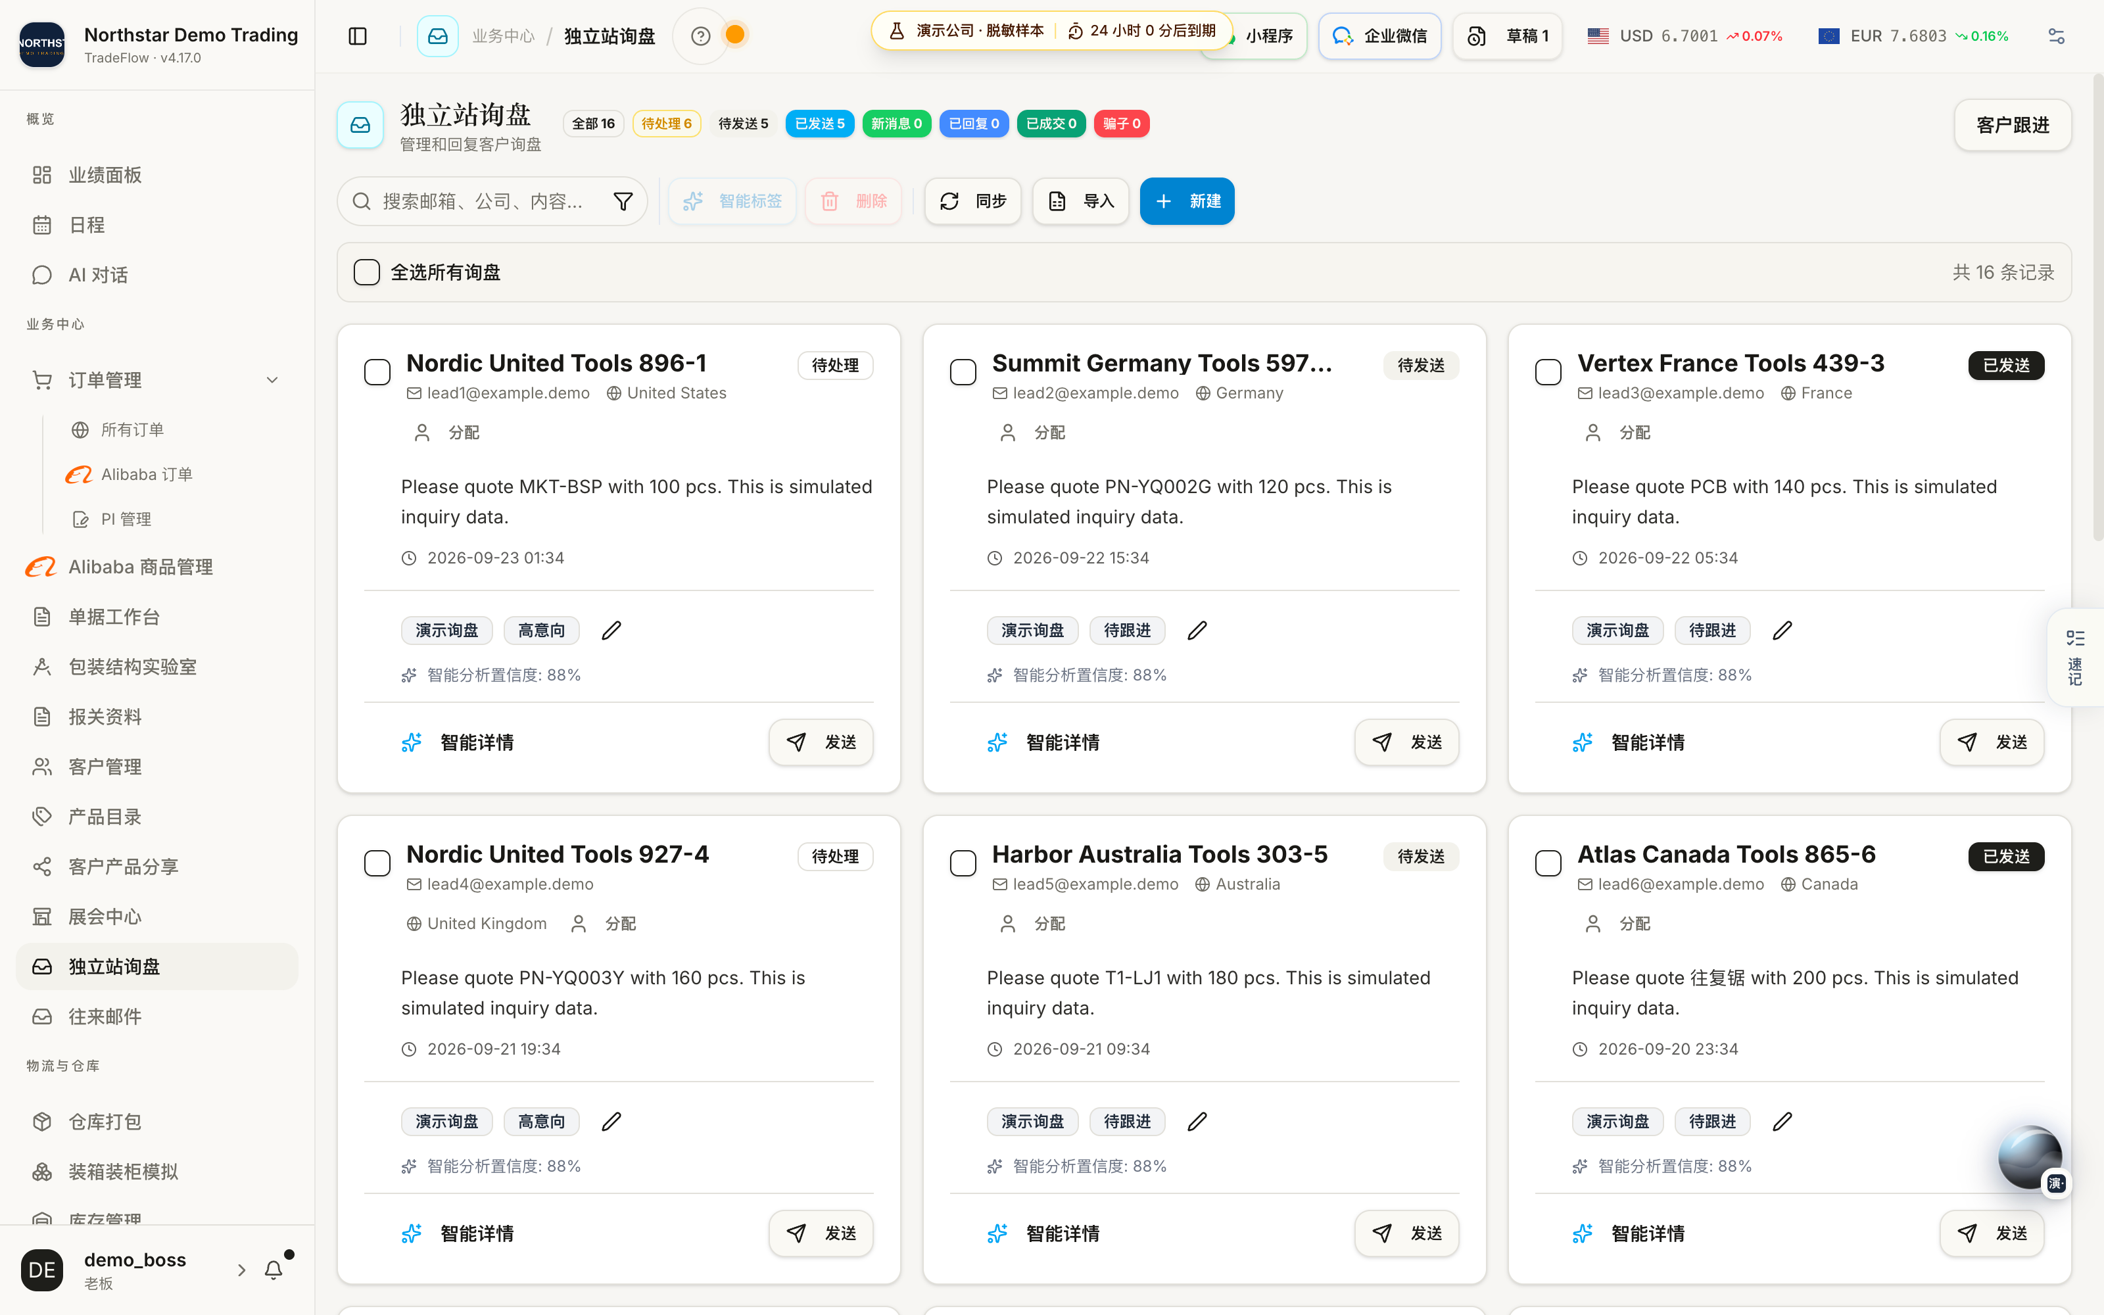Collapse the 订单管理 menu chevron
The image size is (2104, 1315).
(272, 380)
